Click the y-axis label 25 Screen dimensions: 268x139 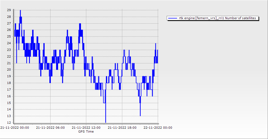click(x=9, y=36)
